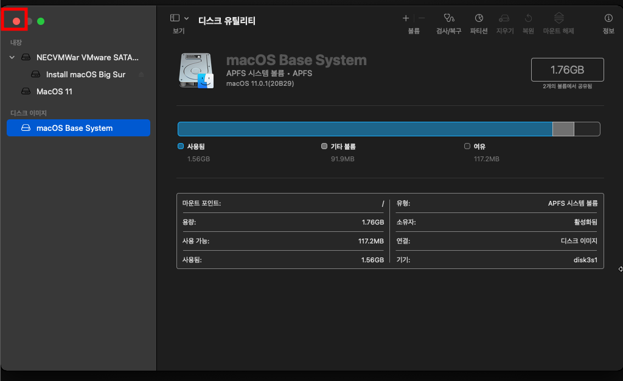
Task: Click the Unmount (마운트 해제) toolbar icon
Action: [559, 18]
